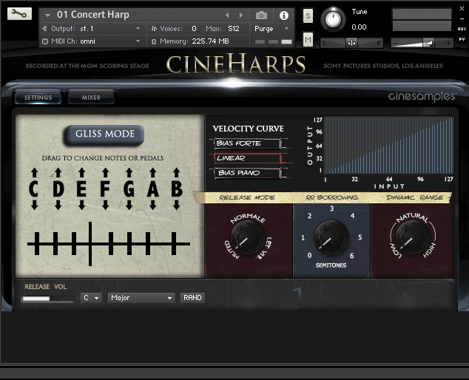Toggle the Gliss Mode button
469x380 pixels.
pyautogui.click(x=104, y=135)
